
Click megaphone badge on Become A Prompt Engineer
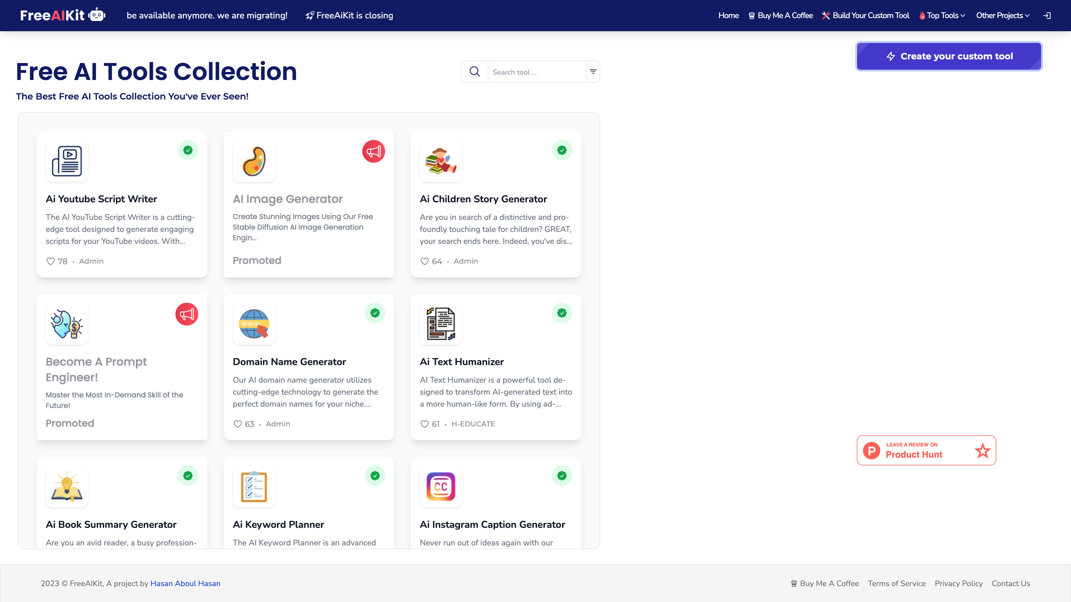187,314
